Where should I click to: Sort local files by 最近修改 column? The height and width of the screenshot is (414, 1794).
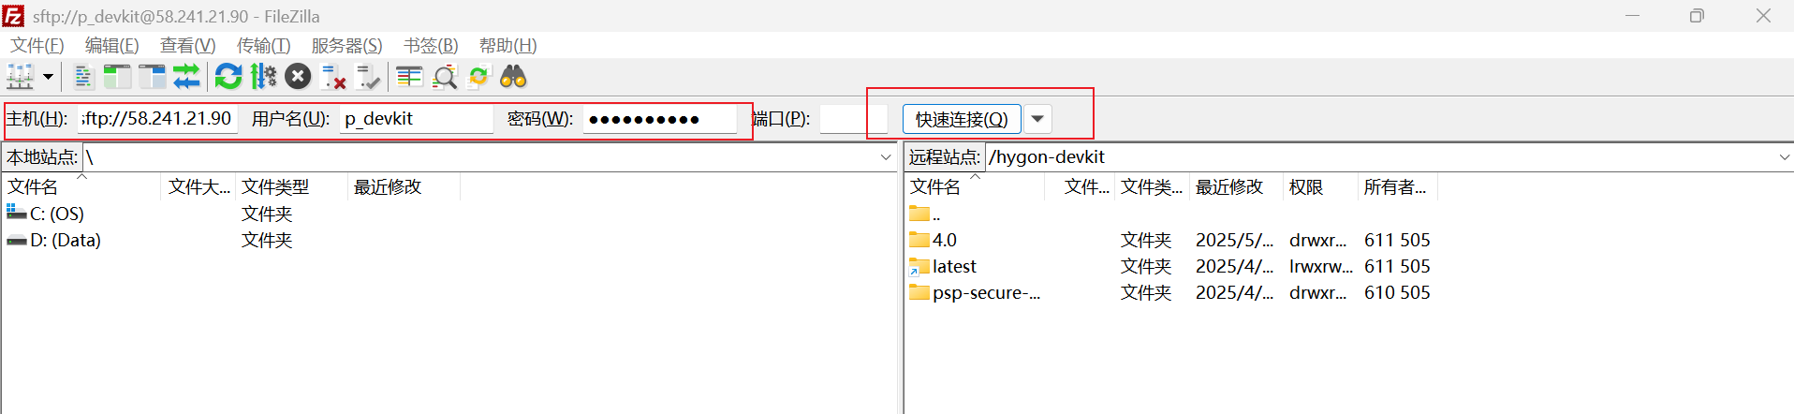(404, 187)
